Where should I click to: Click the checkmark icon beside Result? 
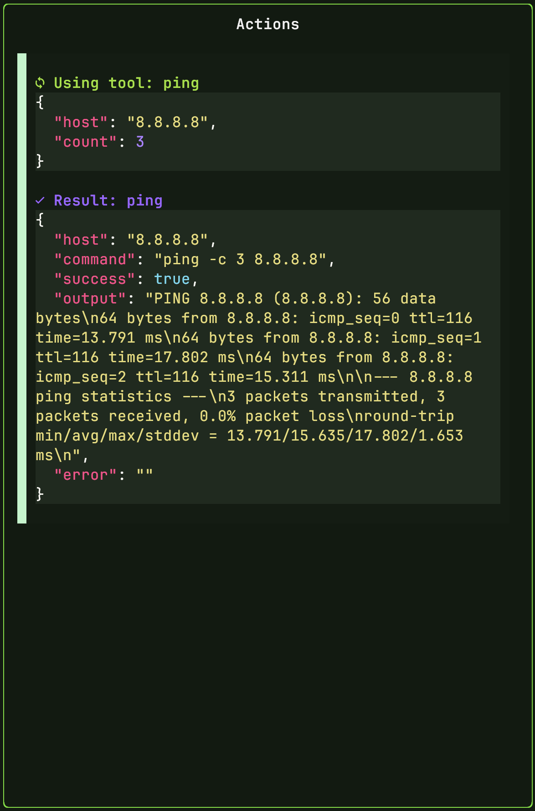(x=40, y=200)
